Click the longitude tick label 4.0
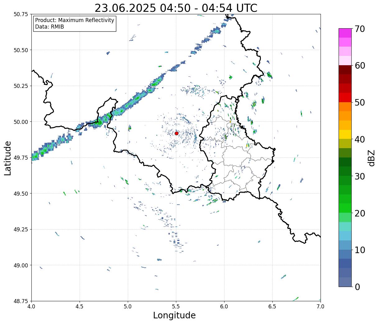This screenshot has width=379, height=323. coord(31,307)
